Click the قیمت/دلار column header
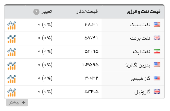This screenshot has height=111, width=170. pyautogui.click(x=87, y=11)
